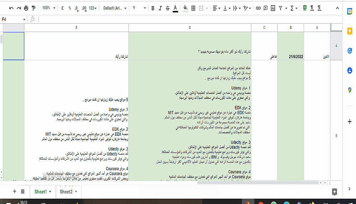Open the cell borders menu
The image size is (356, 204).
193,8
